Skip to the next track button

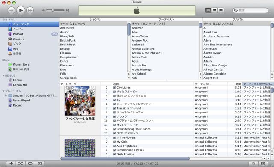click(x=30, y=10)
